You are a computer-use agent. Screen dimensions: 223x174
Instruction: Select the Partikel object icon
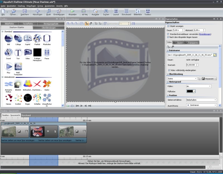point(37,38)
